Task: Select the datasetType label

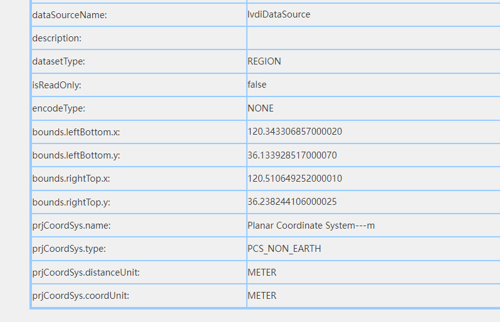Action: pyautogui.click(x=58, y=62)
